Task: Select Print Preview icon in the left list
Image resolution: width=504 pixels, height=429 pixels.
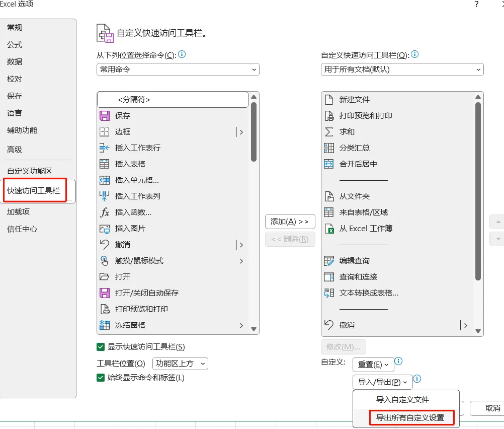Action: (105, 309)
